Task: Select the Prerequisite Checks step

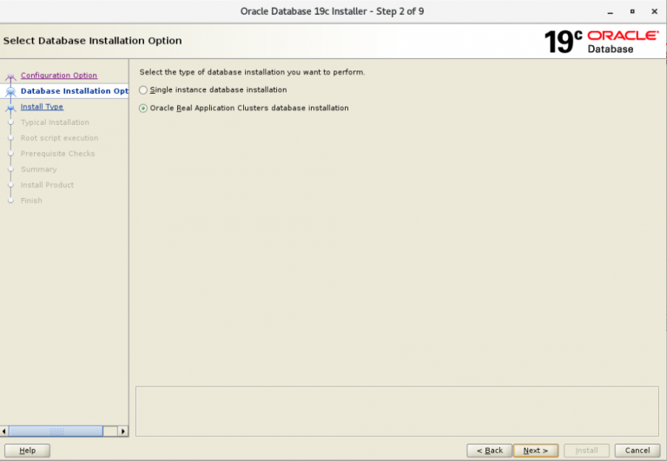Action: tap(57, 154)
